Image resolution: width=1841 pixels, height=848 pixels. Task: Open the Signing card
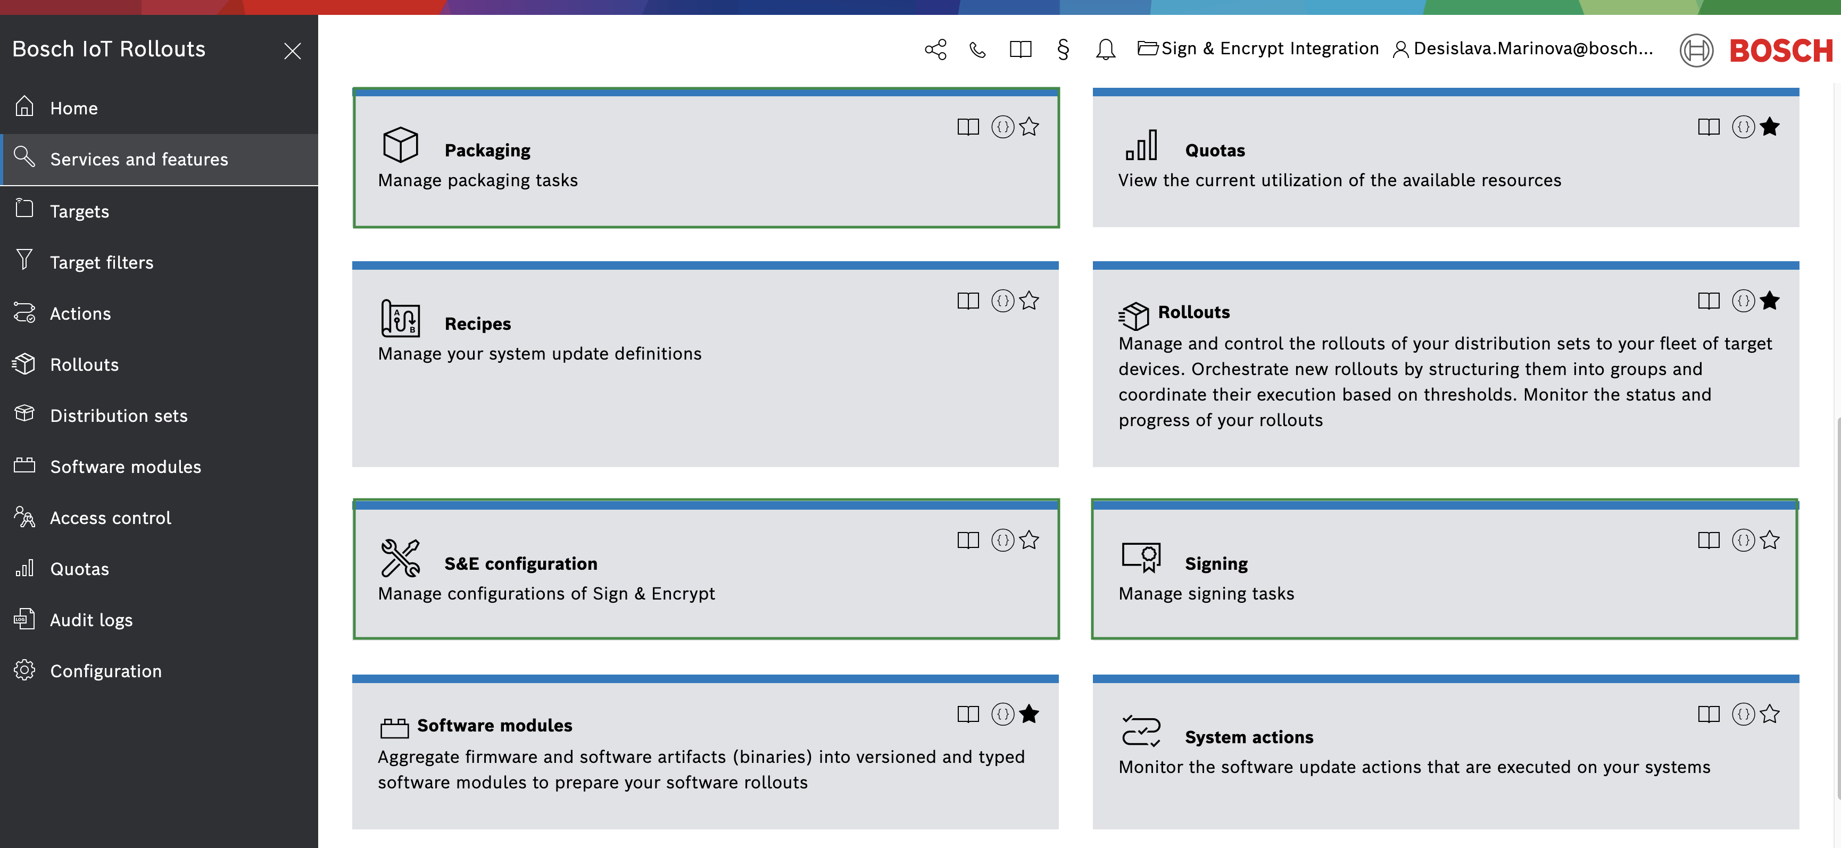click(x=1445, y=569)
